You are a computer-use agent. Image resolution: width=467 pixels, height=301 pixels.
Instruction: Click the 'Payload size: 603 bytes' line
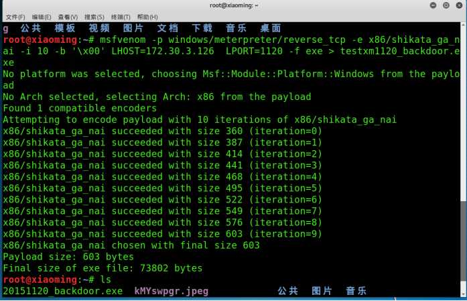(68, 257)
